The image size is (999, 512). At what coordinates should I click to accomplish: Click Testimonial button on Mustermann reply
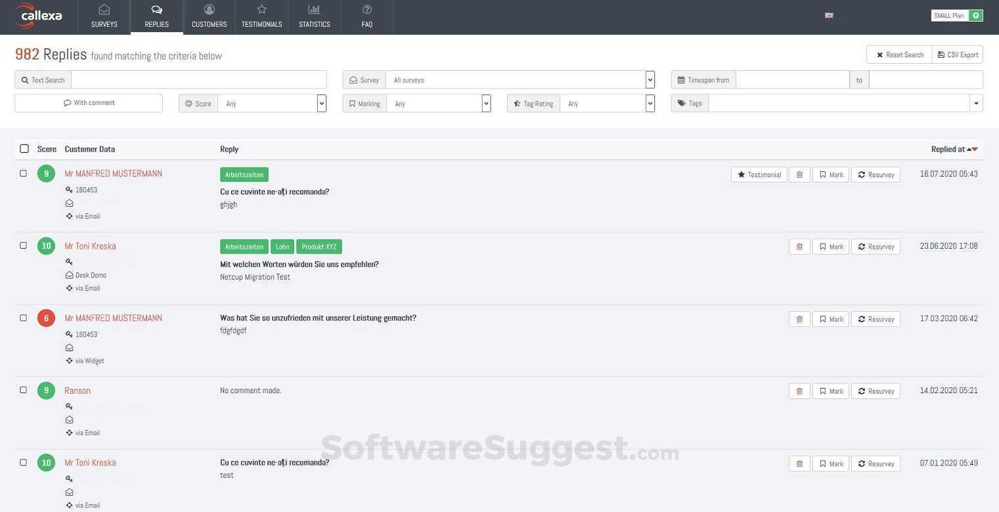[759, 175]
